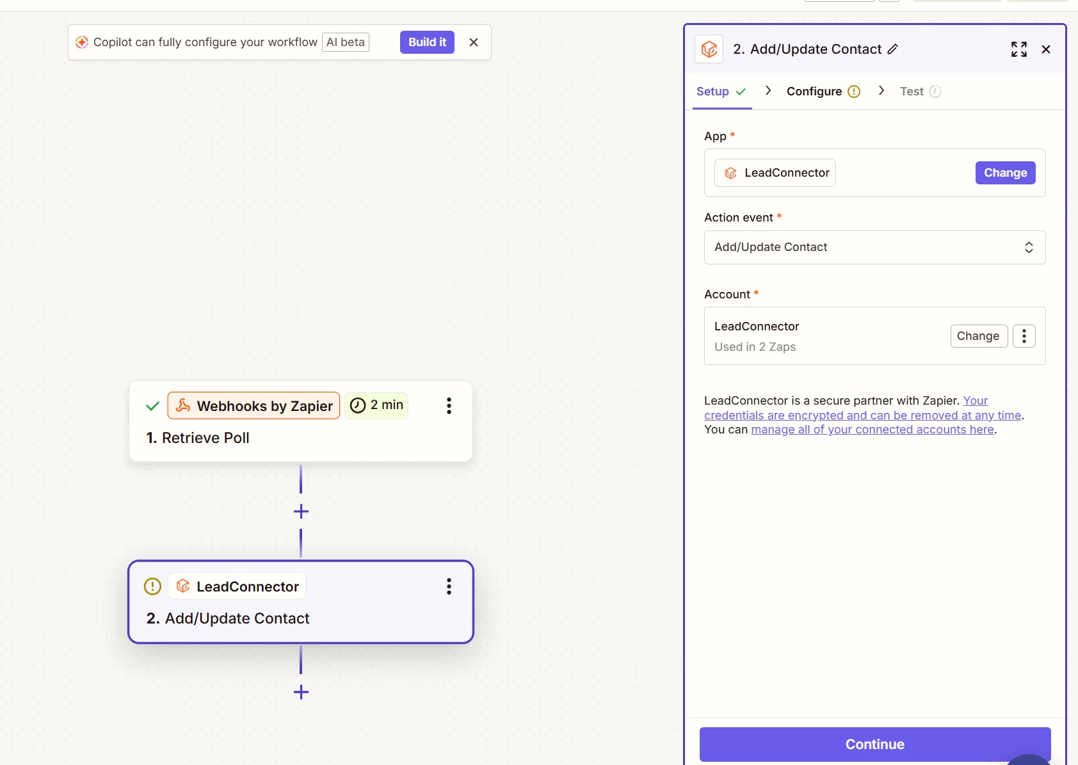The height and width of the screenshot is (765, 1078).
Task: Click the 'Used in 2 Zaps' text
Action: point(755,347)
